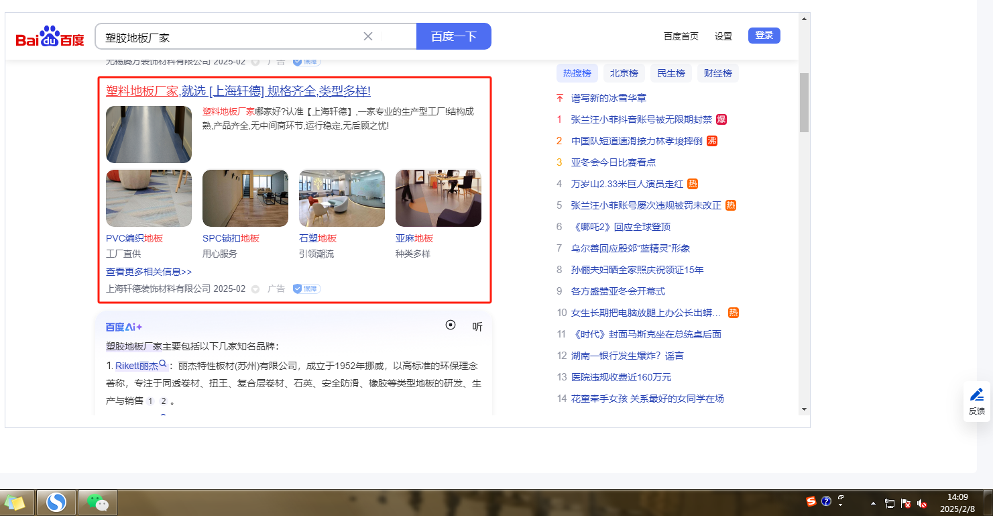Click citation number 2 after 生产与销售
Screen dimensions: 993x516
[163, 401]
